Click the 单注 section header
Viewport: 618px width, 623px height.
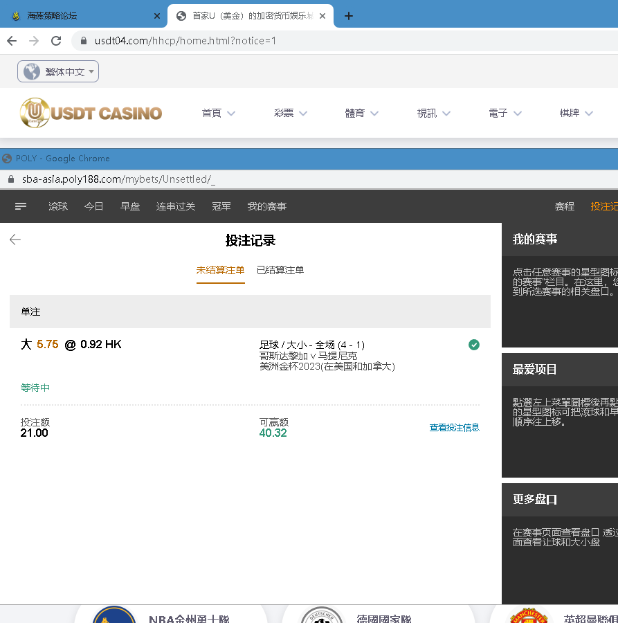(x=251, y=311)
